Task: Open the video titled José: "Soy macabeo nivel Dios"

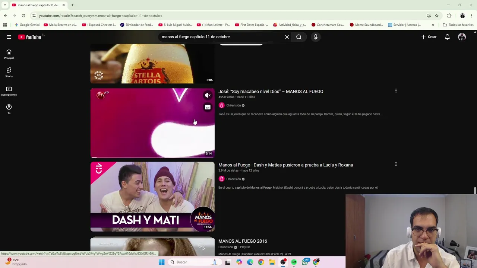Action: pos(271,92)
